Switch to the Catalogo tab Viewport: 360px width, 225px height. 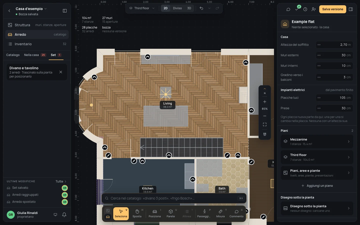tap(13, 55)
